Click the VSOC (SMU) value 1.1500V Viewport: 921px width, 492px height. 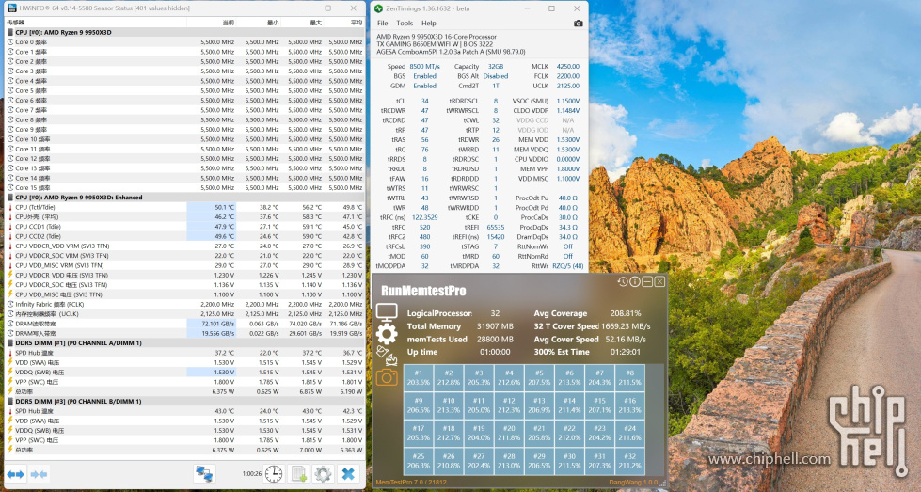point(568,101)
